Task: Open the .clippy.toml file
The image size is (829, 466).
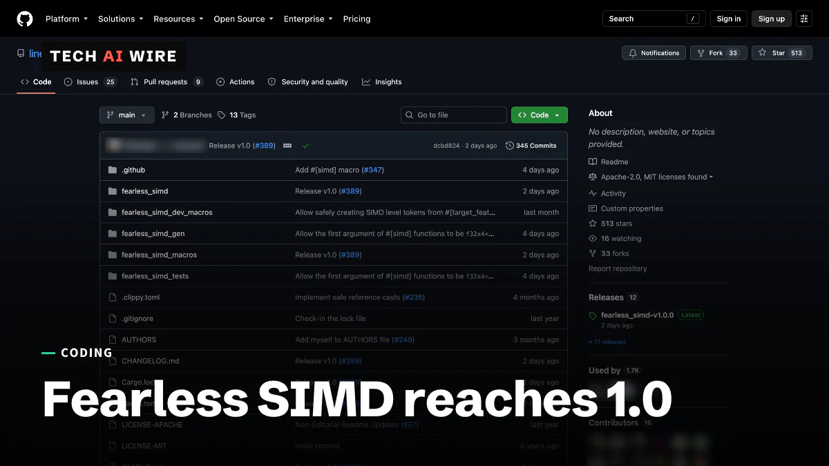Action: click(141, 298)
